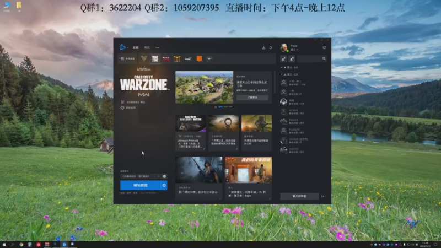The width and height of the screenshot is (441, 248).
Task: Open the 6ian video news card
Action: tap(249, 178)
